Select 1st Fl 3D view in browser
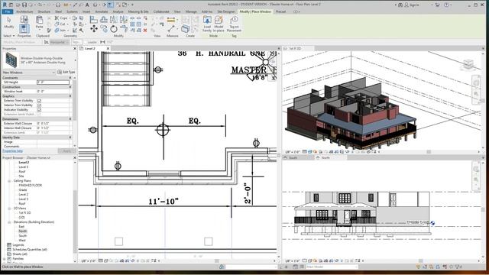Viewport: 489px width, 275px height. pyautogui.click(x=24, y=213)
